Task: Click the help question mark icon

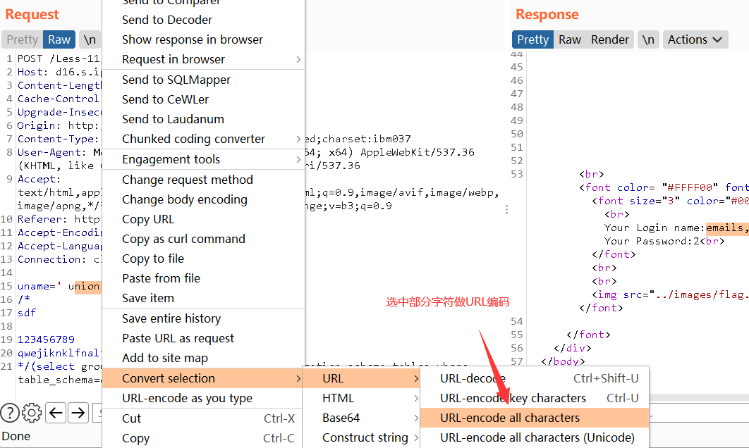Action: [x=10, y=413]
